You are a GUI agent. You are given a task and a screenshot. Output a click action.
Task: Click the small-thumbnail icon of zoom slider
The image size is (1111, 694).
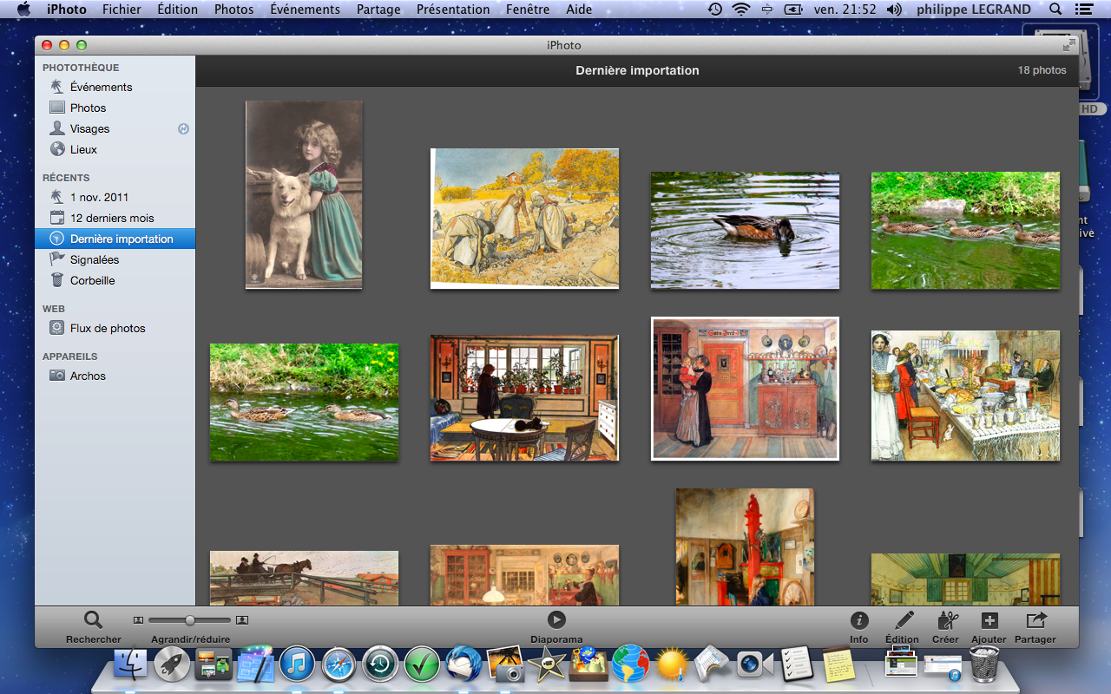pyautogui.click(x=138, y=620)
